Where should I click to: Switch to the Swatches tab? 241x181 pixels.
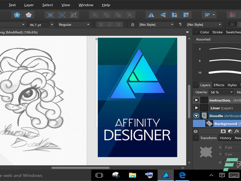coord(233,32)
